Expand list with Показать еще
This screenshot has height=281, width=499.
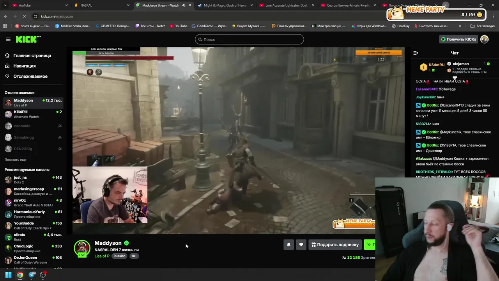click(x=16, y=160)
